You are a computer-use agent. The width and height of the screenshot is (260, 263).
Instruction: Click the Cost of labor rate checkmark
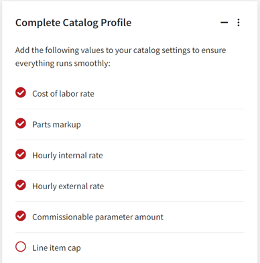21,93
